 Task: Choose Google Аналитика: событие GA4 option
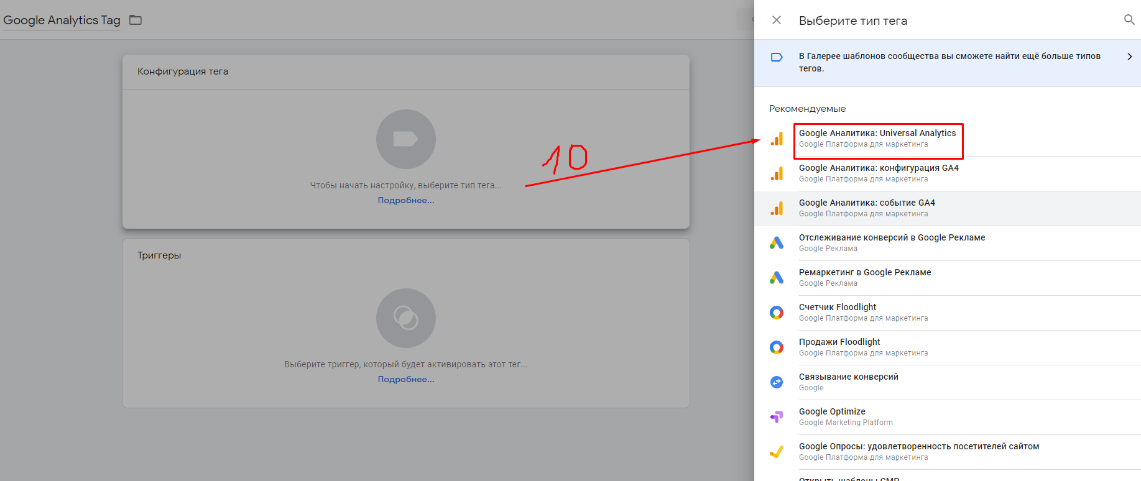pyautogui.click(x=866, y=208)
